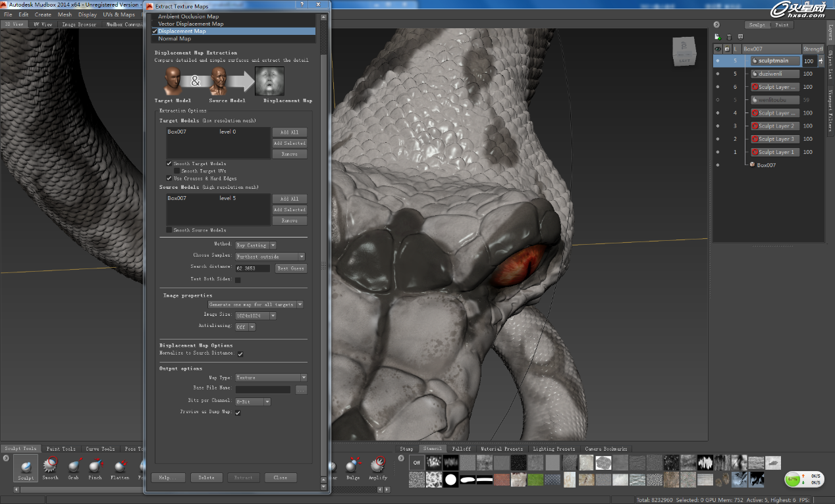Switch to Paint Tools tab
This screenshot has width=835, height=504.
pos(61,449)
